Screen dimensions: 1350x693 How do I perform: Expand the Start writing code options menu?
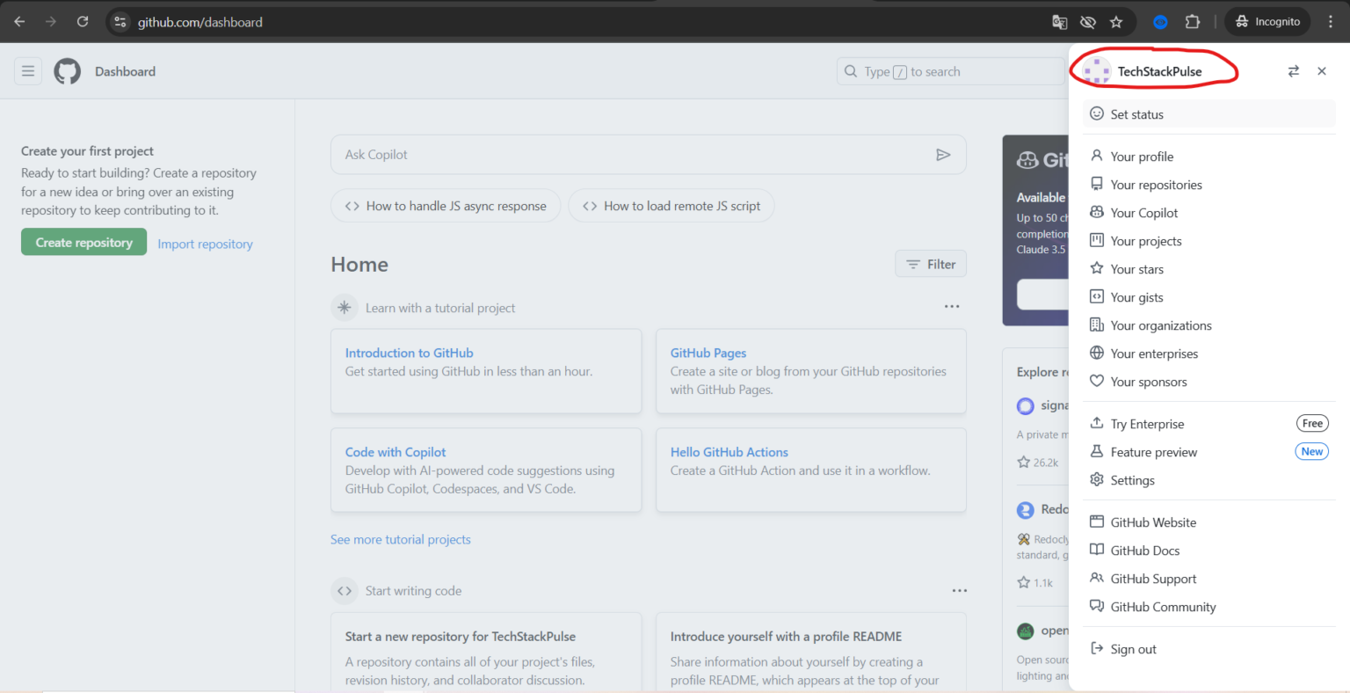(x=960, y=590)
